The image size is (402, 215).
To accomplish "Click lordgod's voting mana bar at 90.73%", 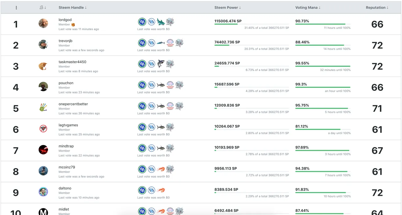I will point(323,24).
